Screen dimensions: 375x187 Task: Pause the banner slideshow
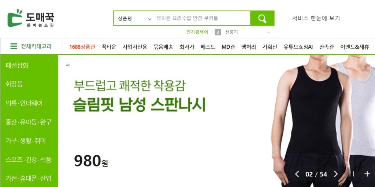point(352,174)
